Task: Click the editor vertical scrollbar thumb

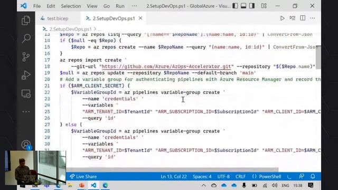Action: click(318, 57)
